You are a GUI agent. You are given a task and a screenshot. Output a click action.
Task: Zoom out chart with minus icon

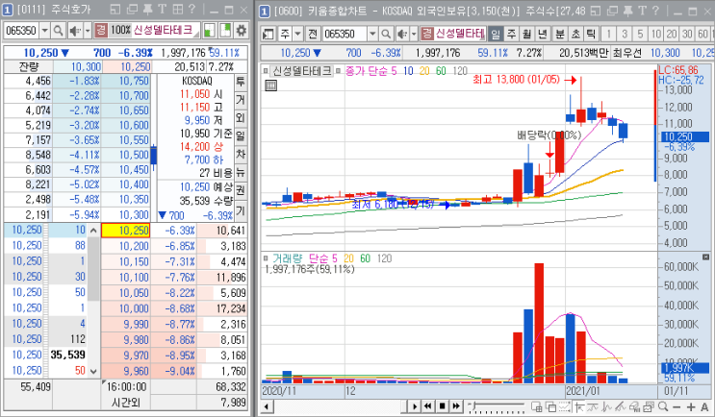click(677, 406)
